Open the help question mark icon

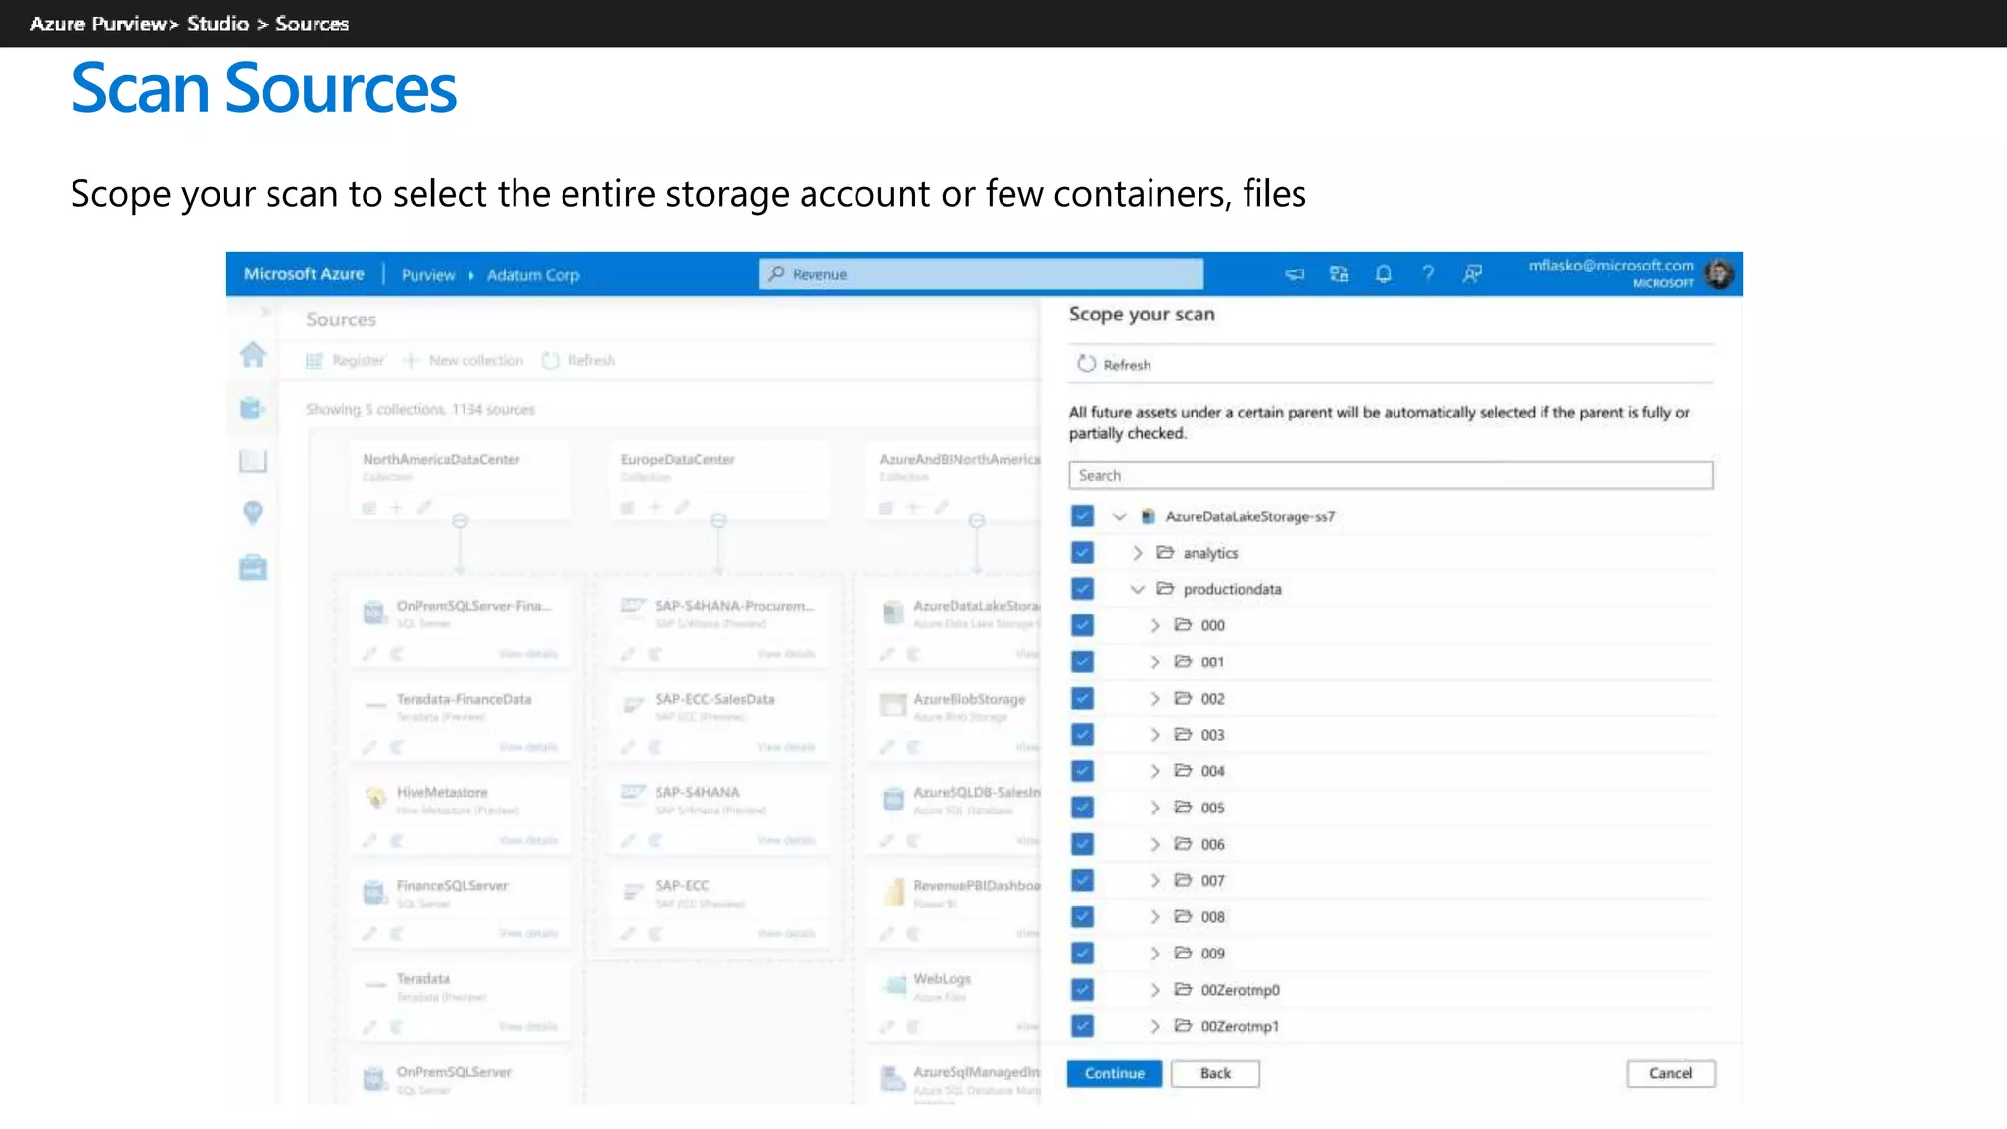1428,274
